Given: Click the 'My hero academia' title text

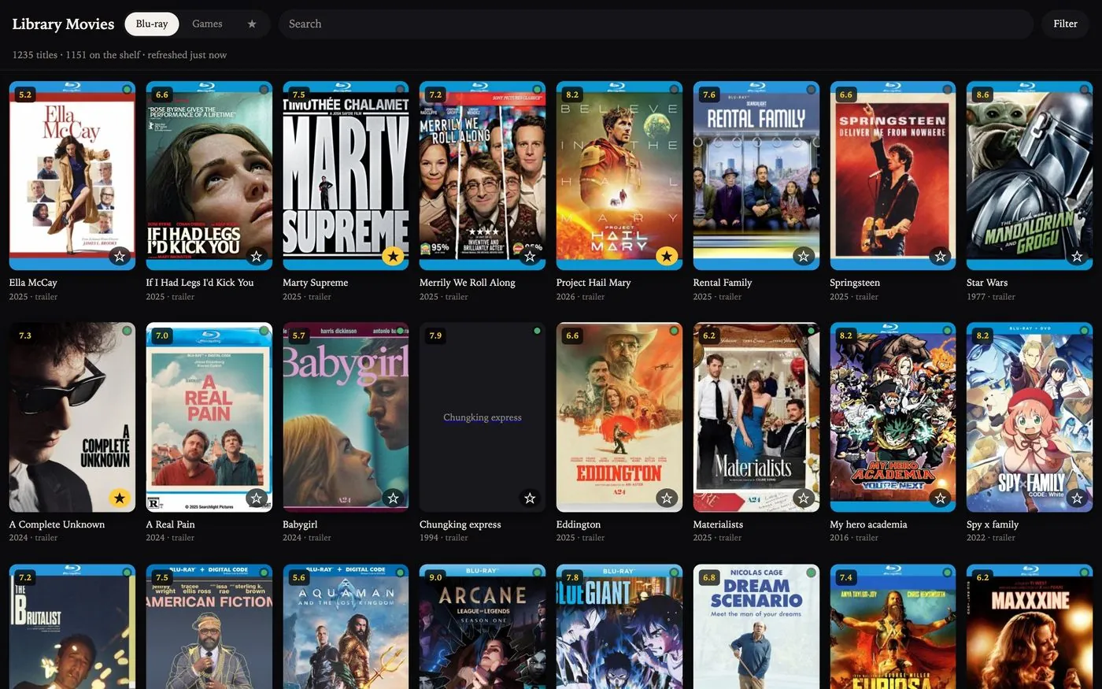Looking at the screenshot, I should point(868,524).
